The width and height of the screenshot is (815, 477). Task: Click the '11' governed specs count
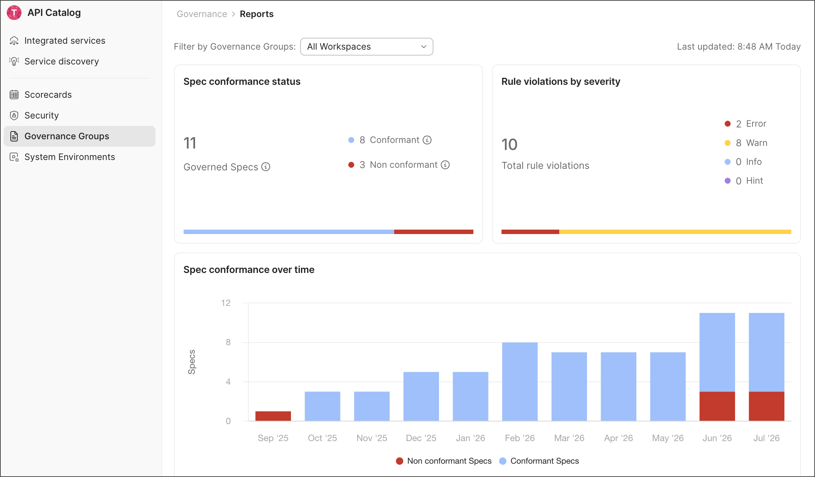(x=190, y=143)
